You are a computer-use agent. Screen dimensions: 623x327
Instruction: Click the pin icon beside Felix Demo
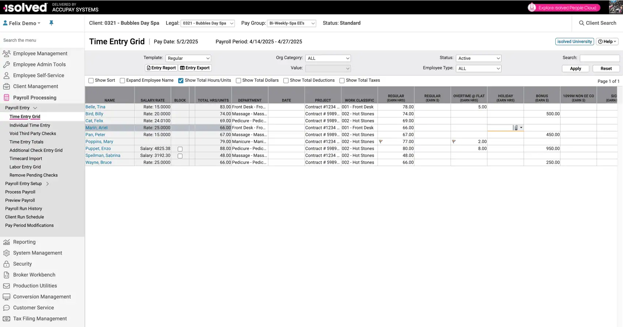point(51,23)
